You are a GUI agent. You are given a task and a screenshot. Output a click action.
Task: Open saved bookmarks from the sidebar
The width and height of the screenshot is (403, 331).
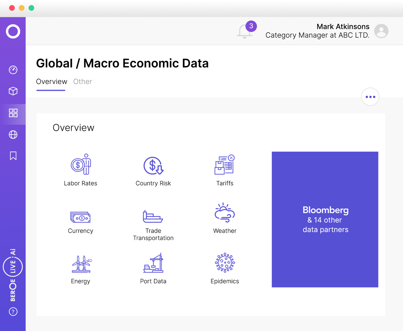[x=13, y=156]
